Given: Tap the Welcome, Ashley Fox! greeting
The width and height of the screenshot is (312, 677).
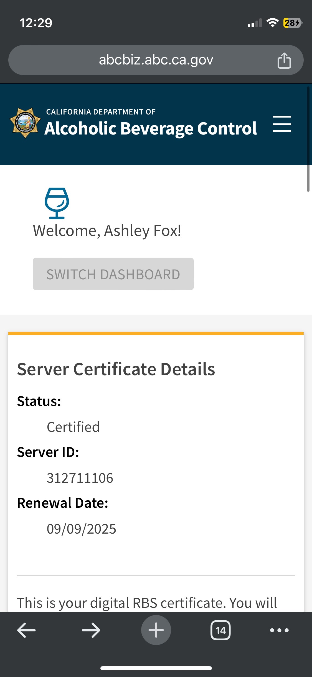Looking at the screenshot, I should pyautogui.click(x=107, y=231).
